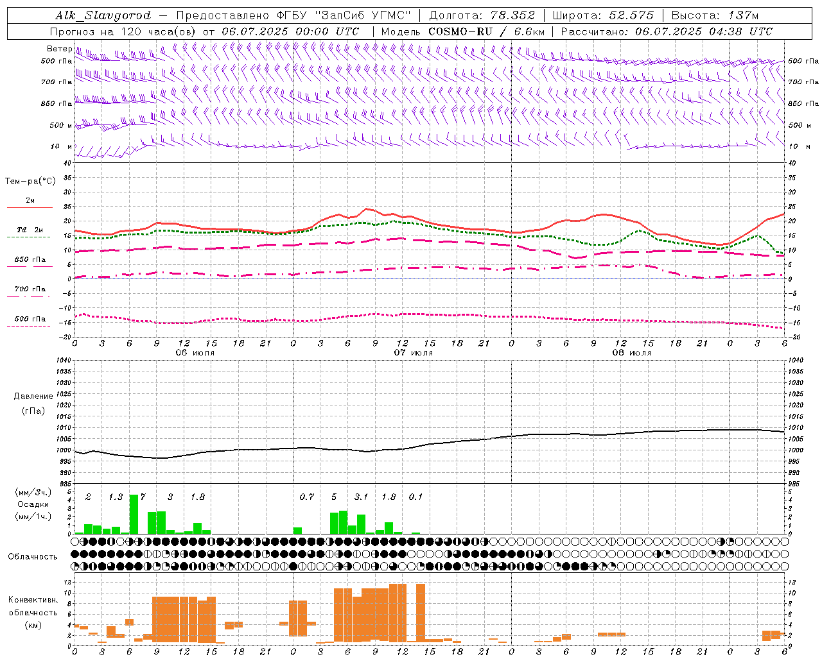Select the "Модель COSMO-RU / 6.6км" model label

(x=462, y=31)
